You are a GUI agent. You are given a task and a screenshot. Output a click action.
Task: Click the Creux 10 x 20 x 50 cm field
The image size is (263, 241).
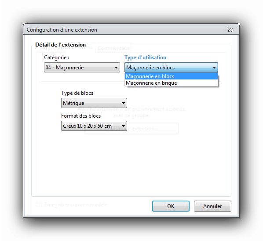[x=94, y=126]
